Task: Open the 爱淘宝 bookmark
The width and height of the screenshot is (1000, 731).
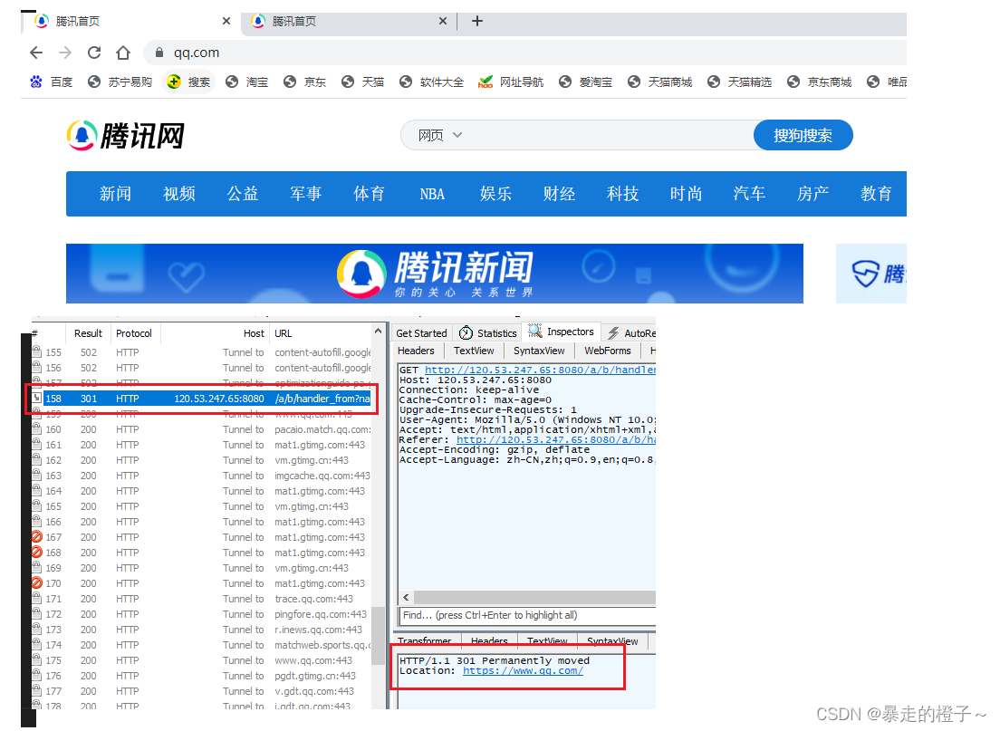Action: point(585,82)
